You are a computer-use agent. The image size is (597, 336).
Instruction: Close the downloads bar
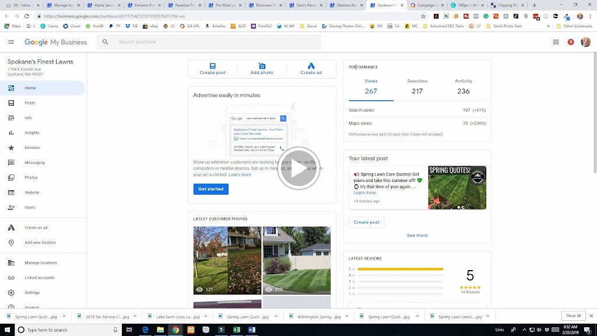[591, 316]
